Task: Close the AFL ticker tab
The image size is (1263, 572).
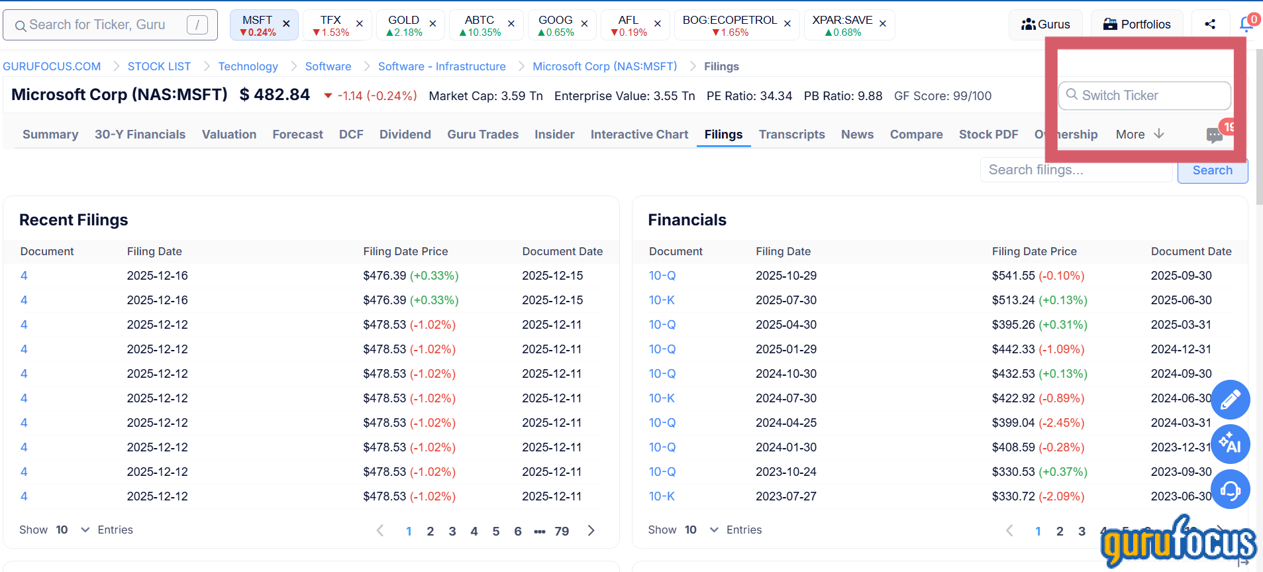Action: click(658, 24)
